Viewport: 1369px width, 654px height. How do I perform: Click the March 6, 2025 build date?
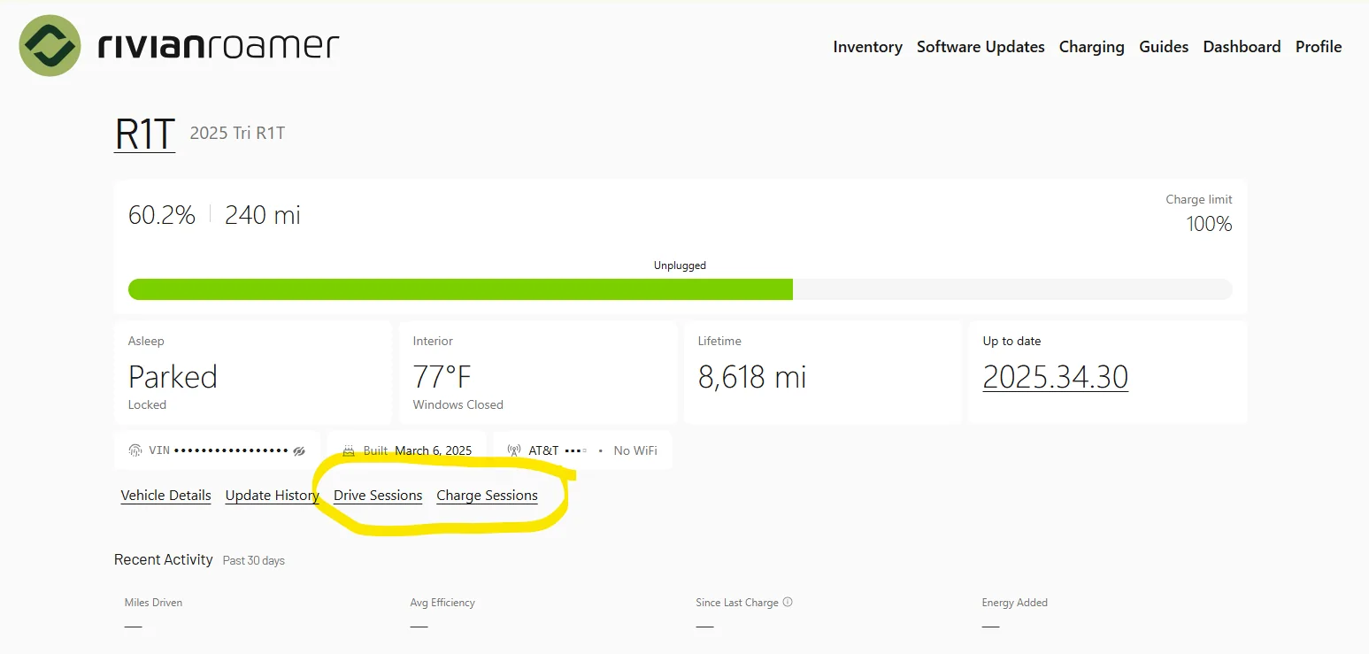point(434,450)
